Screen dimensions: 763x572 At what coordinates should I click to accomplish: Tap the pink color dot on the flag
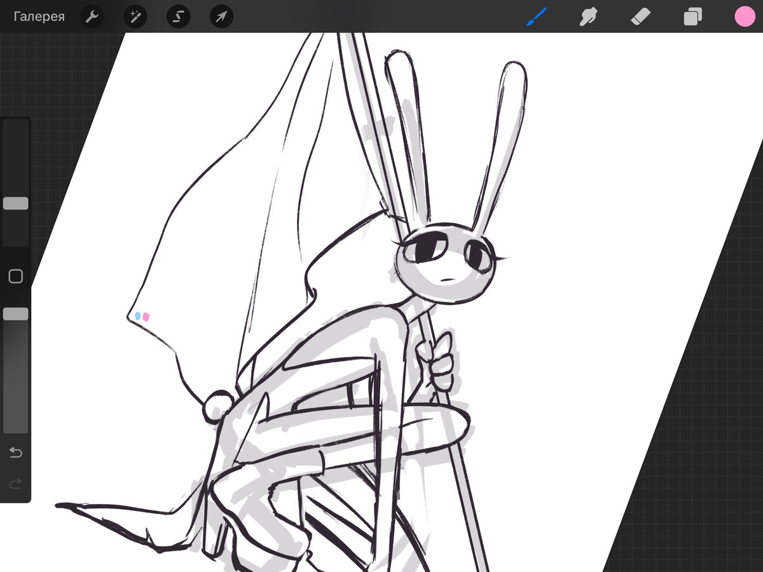pyautogui.click(x=146, y=316)
